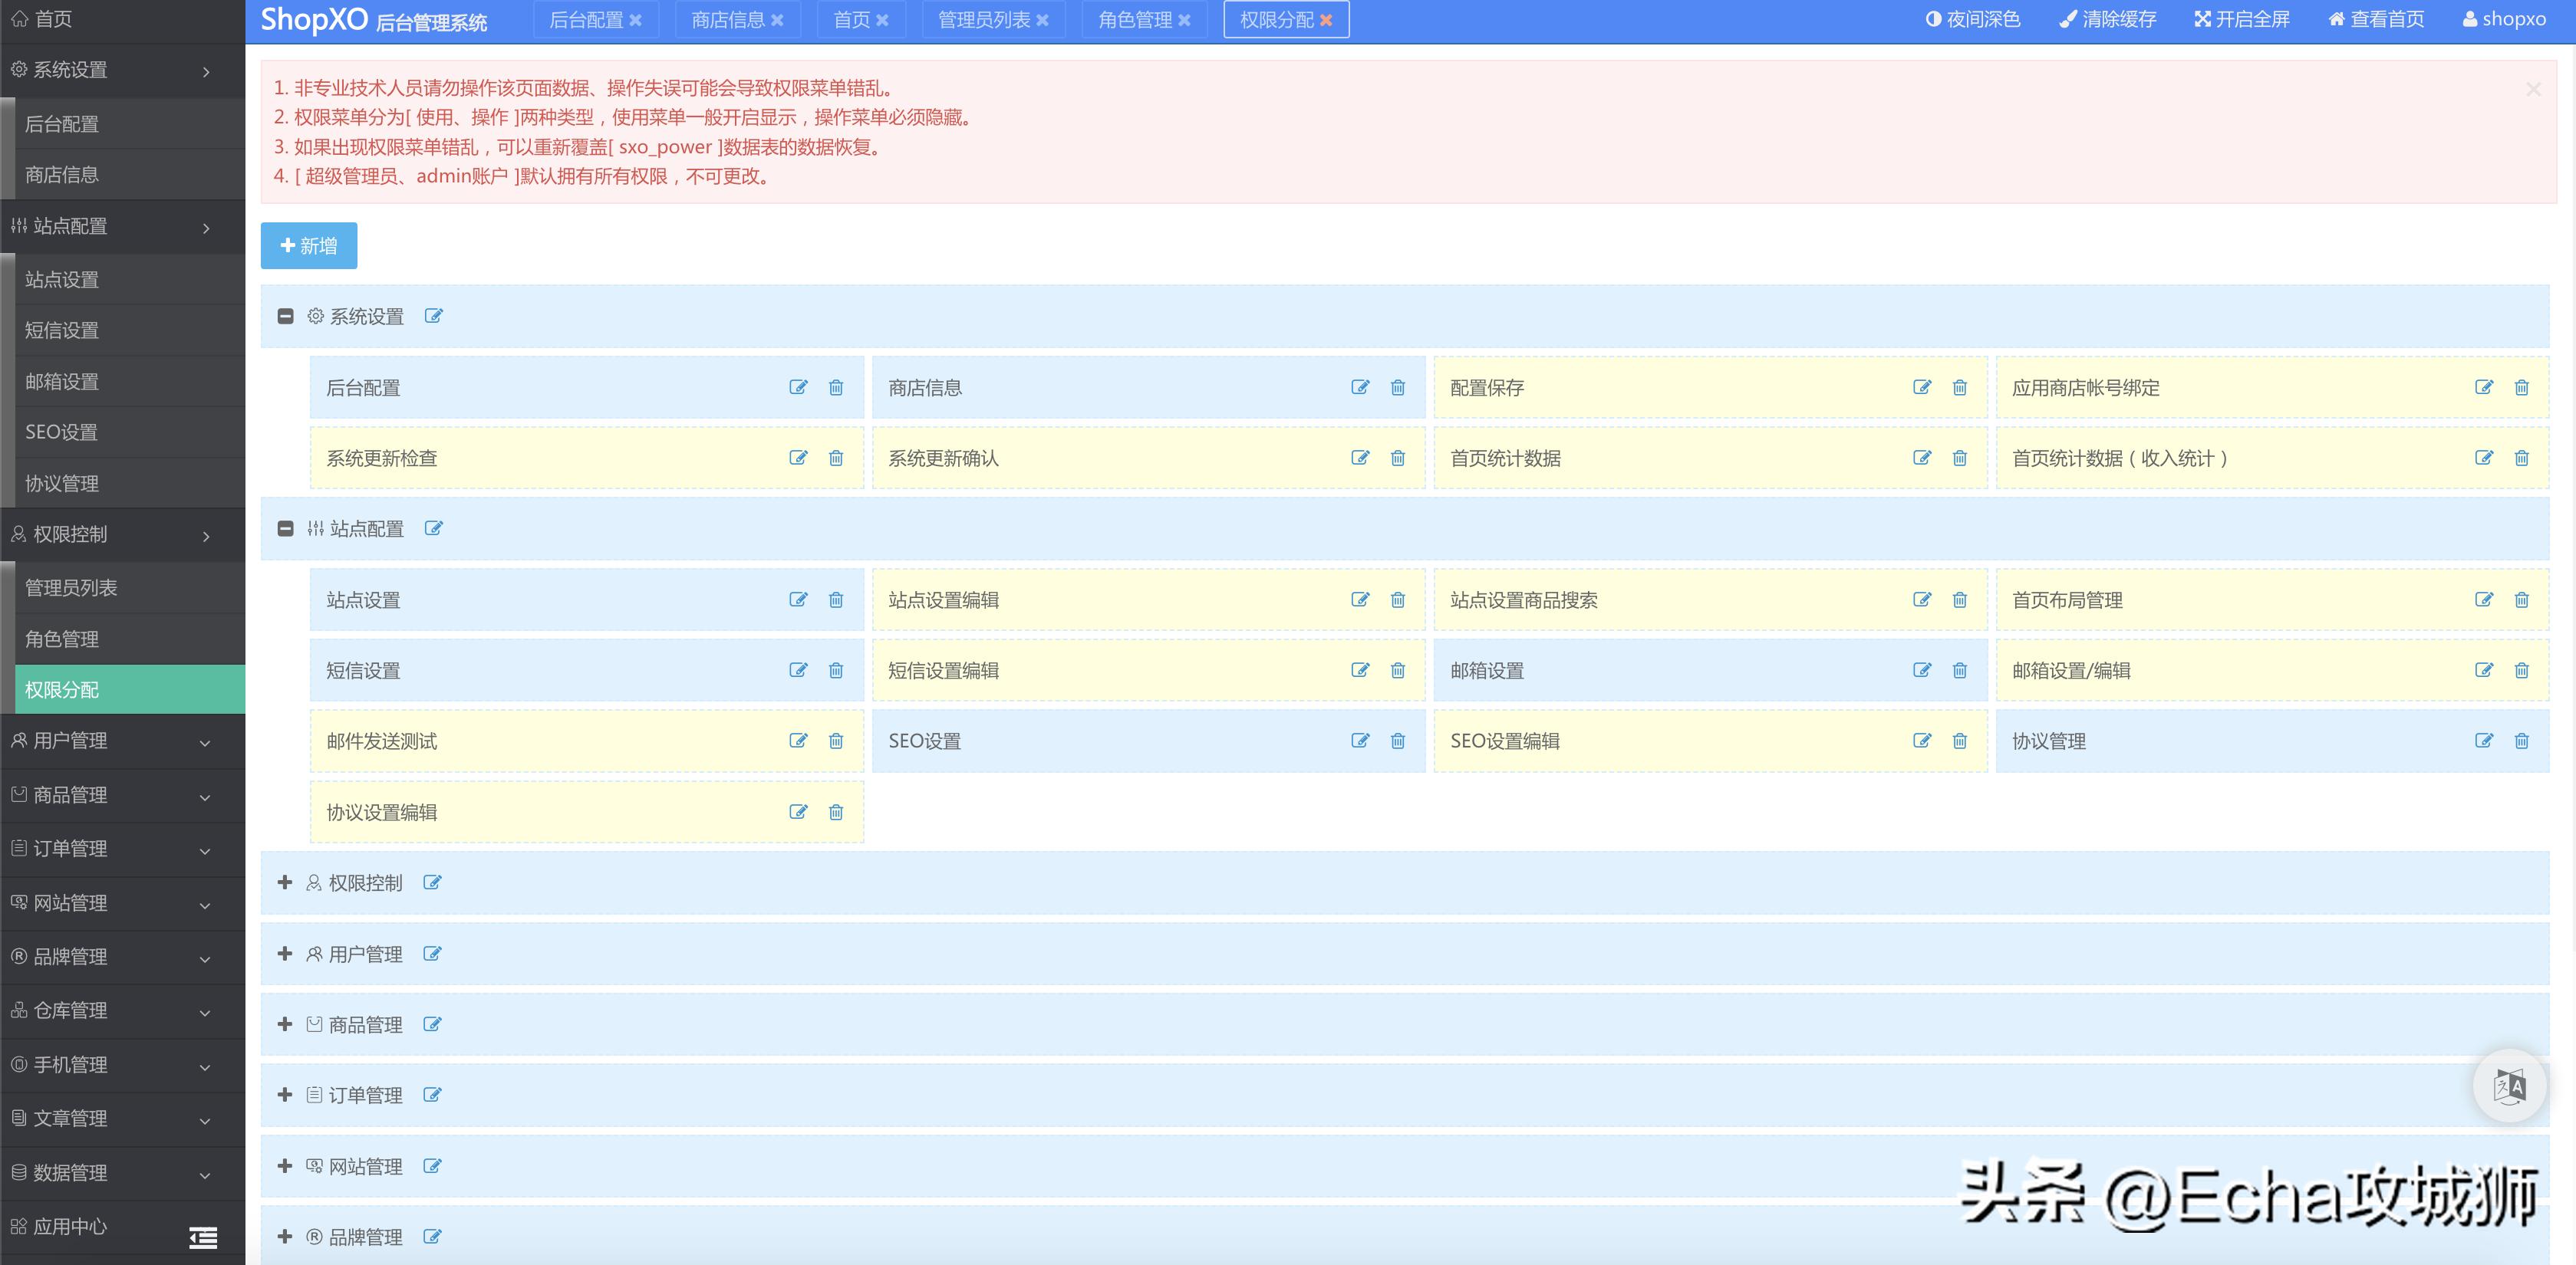The height and width of the screenshot is (1265, 2576).
Task: Click 清除缓存 to clear the cache
Action: [2106, 19]
